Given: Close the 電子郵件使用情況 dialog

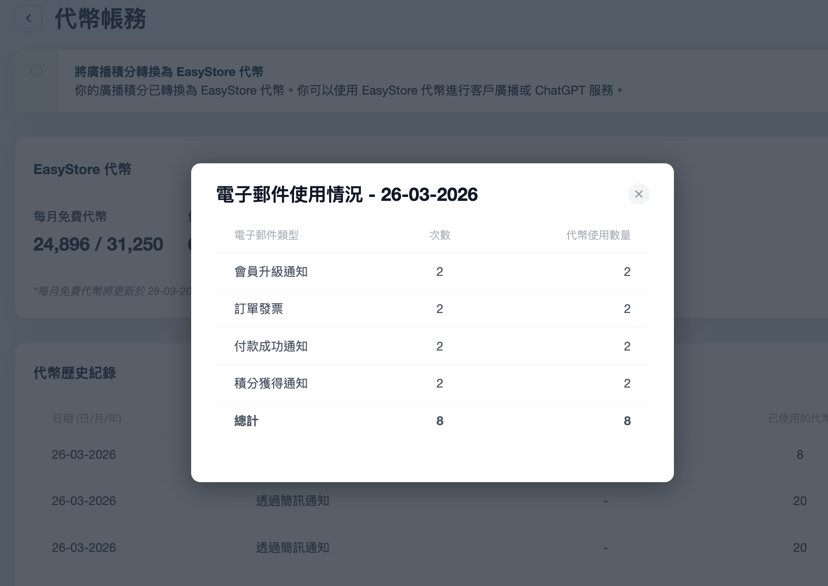Looking at the screenshot, I should coord(638,194).
